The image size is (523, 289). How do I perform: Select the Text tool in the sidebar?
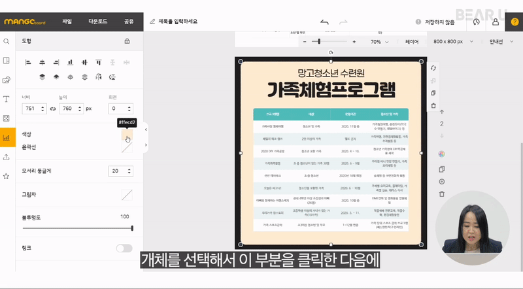(x=7, y=99)
